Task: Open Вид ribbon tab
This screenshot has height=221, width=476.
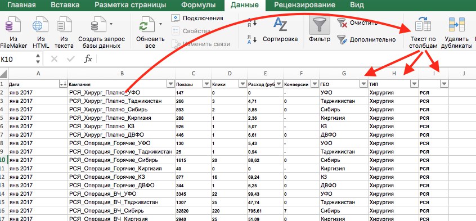Action: (x=357, y=5)
